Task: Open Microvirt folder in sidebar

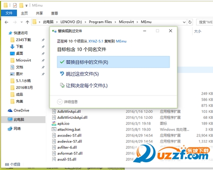Action: (23, 60)
